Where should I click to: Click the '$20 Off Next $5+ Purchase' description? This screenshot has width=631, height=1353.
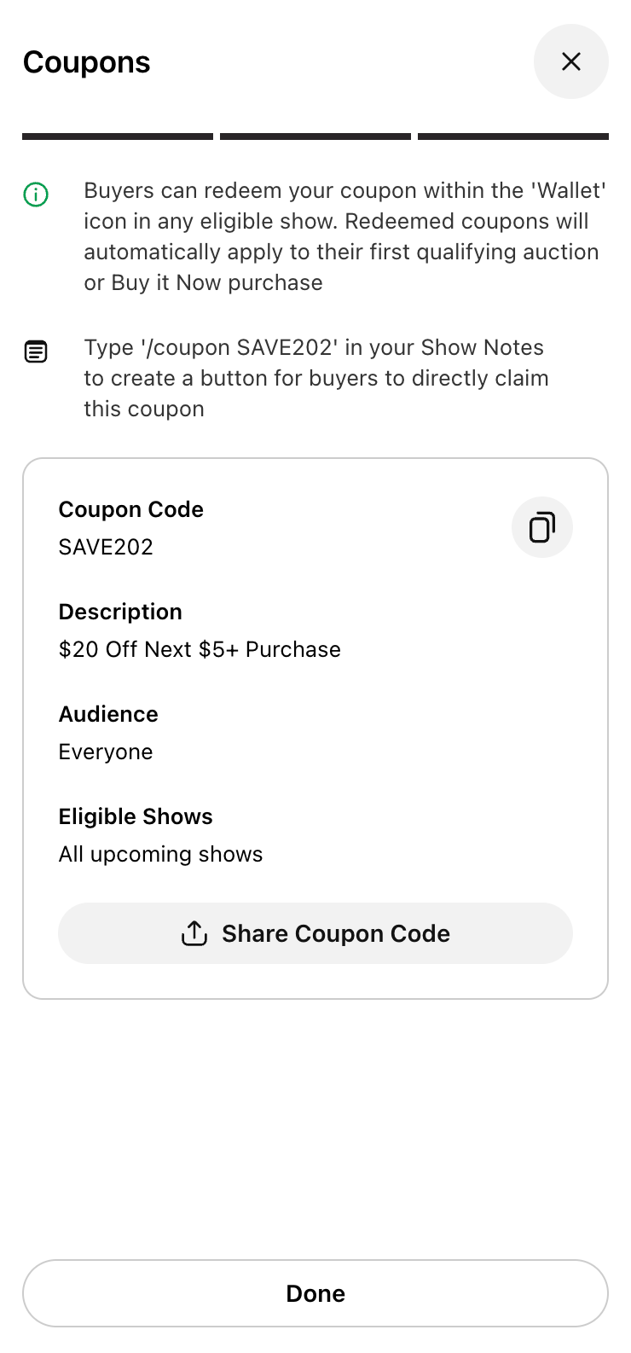tap(200, 649)
